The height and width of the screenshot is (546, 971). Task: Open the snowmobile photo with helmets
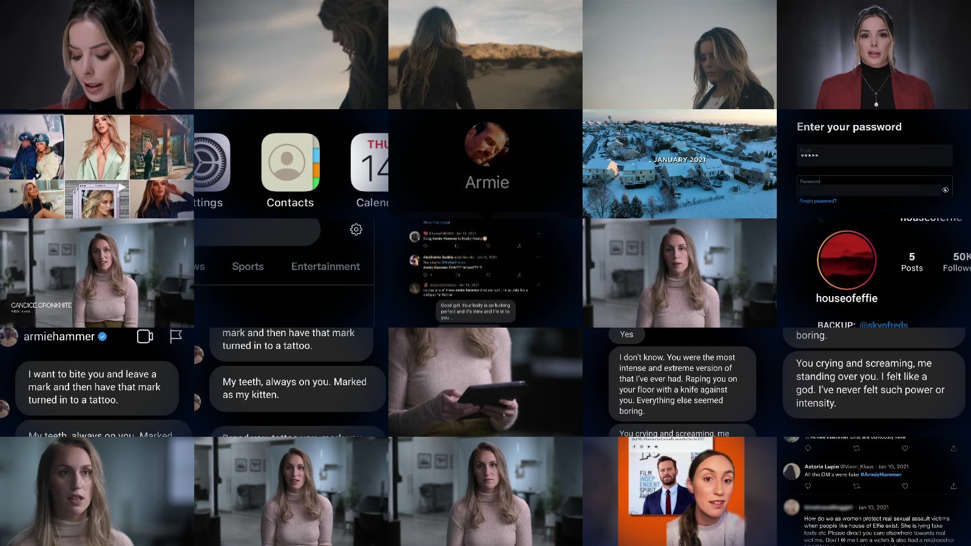[x=32, y=146]
